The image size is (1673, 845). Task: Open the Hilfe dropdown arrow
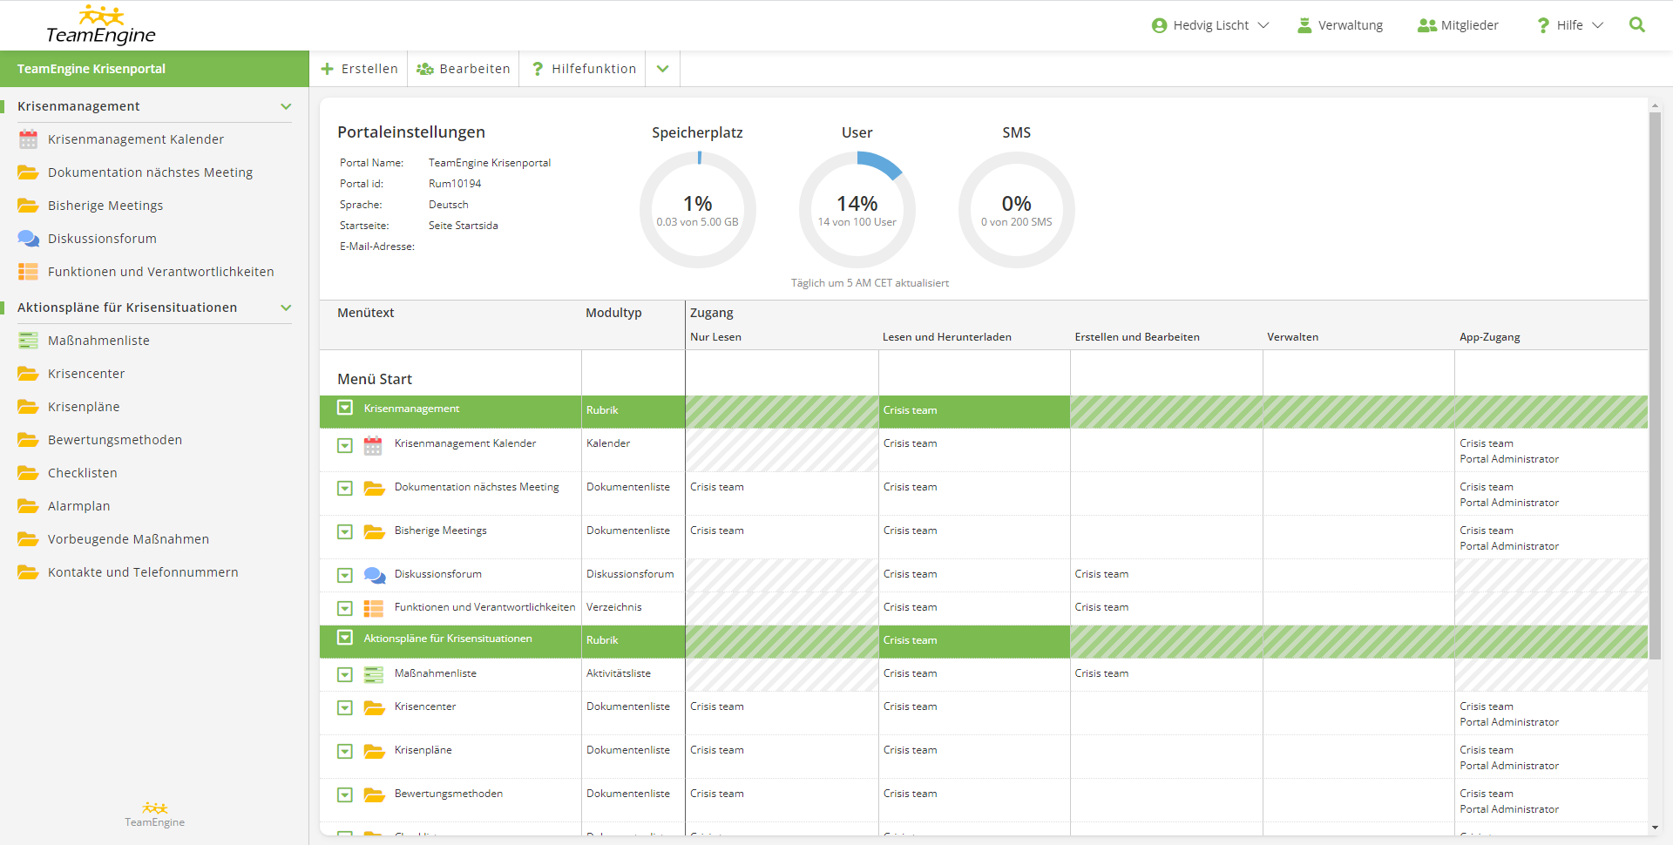point(1597,25)
